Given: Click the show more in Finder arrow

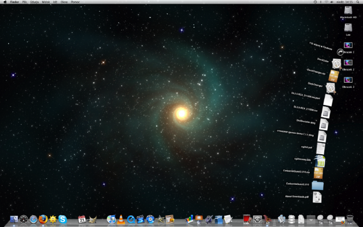Looking at the screenshot, I should 340,52.
